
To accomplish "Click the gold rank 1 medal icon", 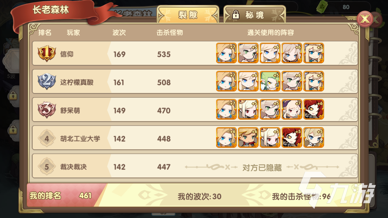I will click(46, 54).
